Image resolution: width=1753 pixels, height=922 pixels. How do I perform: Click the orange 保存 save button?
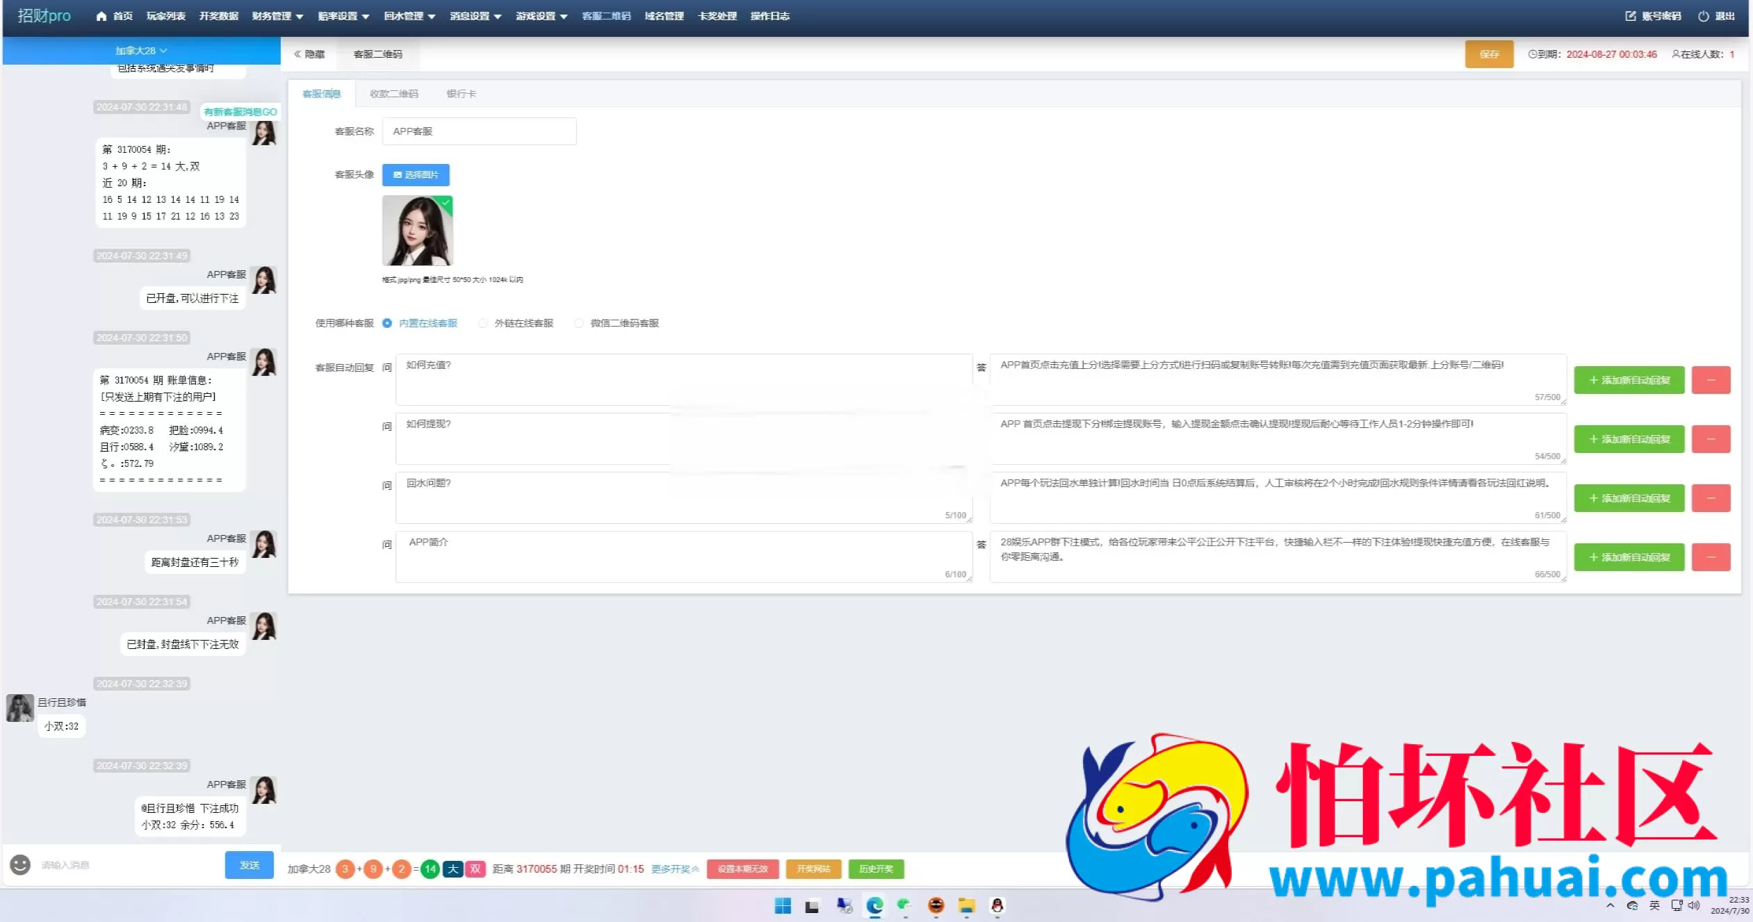[1489, 54]
